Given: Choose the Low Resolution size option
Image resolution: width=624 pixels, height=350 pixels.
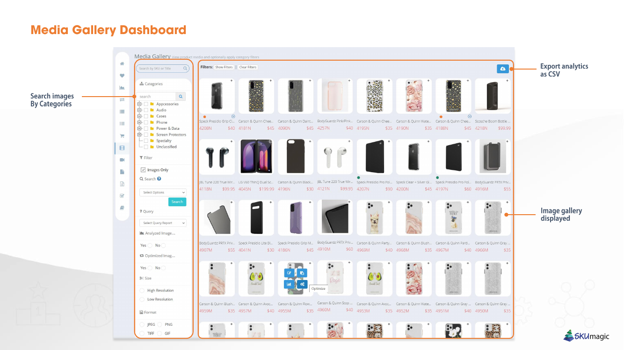Looking at the screenshot, I should 142,299.
